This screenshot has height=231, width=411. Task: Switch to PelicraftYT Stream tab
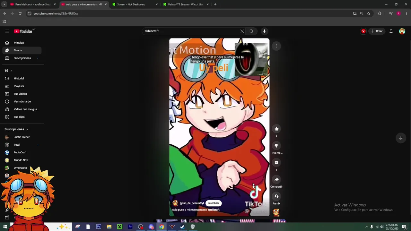coord(186,4)
